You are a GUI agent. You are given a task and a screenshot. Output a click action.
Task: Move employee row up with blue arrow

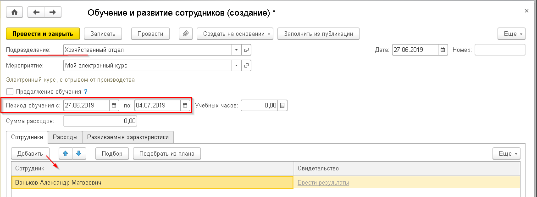(x=66, y=153)
